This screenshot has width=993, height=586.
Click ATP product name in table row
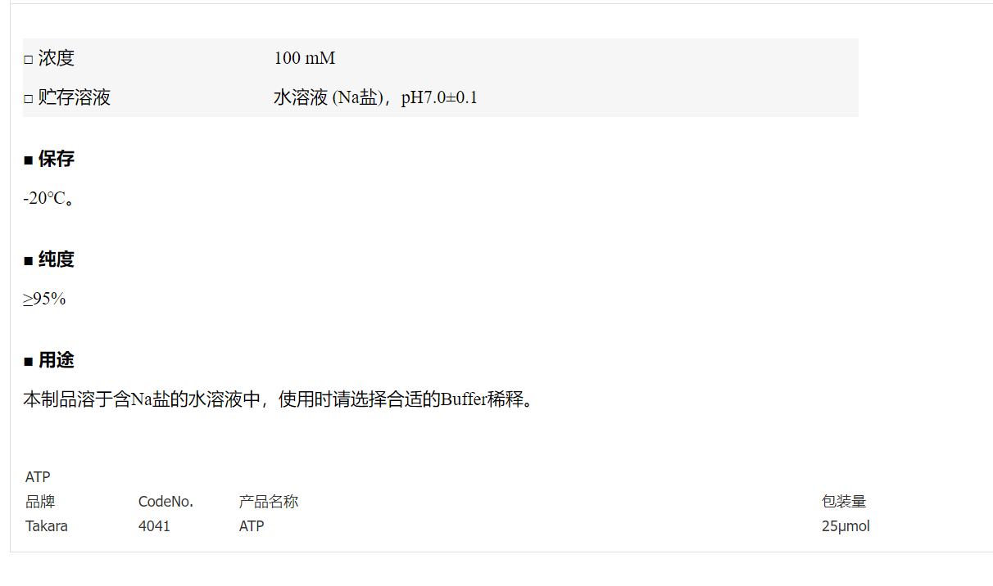pyautogui.click(x=252, y=526)
